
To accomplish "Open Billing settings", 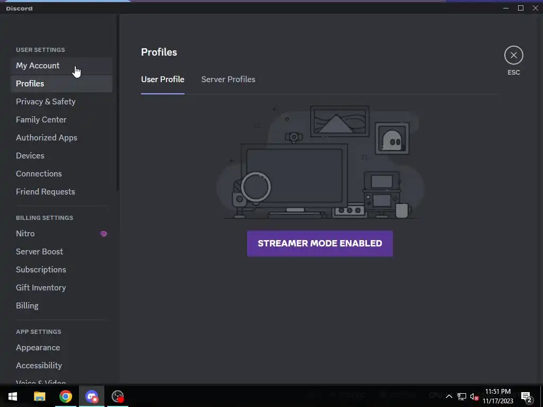I will 62,306.
